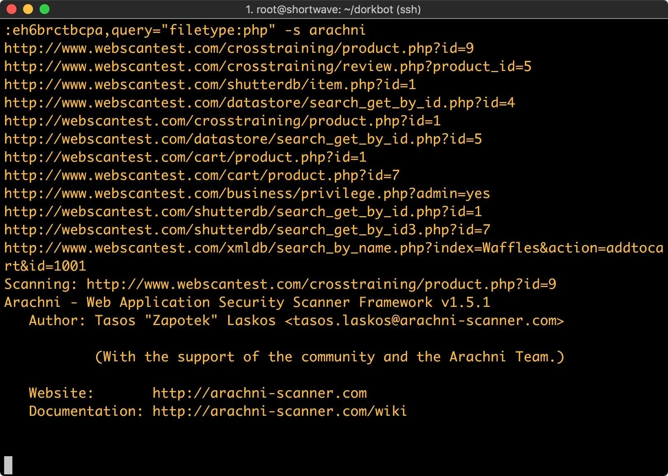Screen dimensions: 668x476
Task: Open the crosstraining/product.php?id=1 URL
Action: point(223,121)
